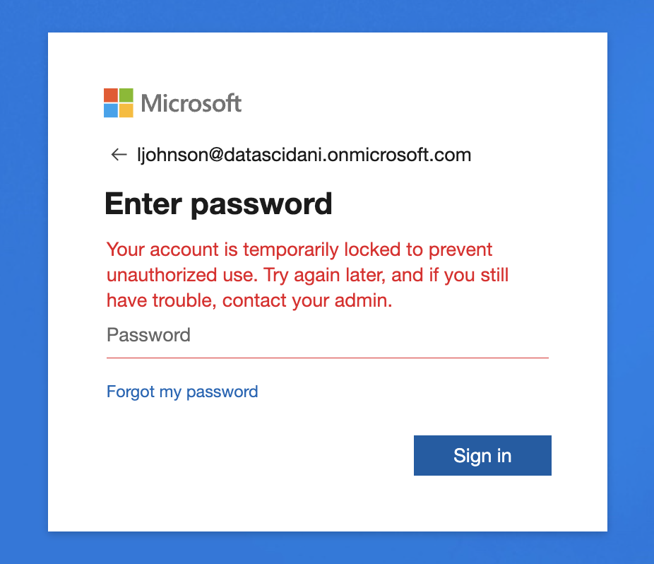This screenshot has height=564, width=654.
Task: Click the green square of the Microsoft logo
Action: click(126, 95)
